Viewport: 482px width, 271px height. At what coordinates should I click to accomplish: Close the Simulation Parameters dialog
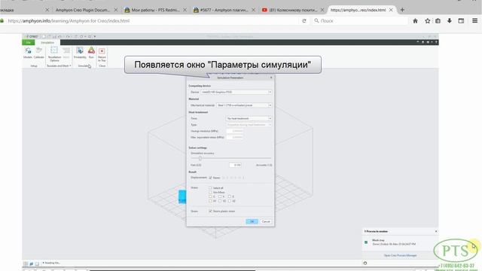coord(271,78)
